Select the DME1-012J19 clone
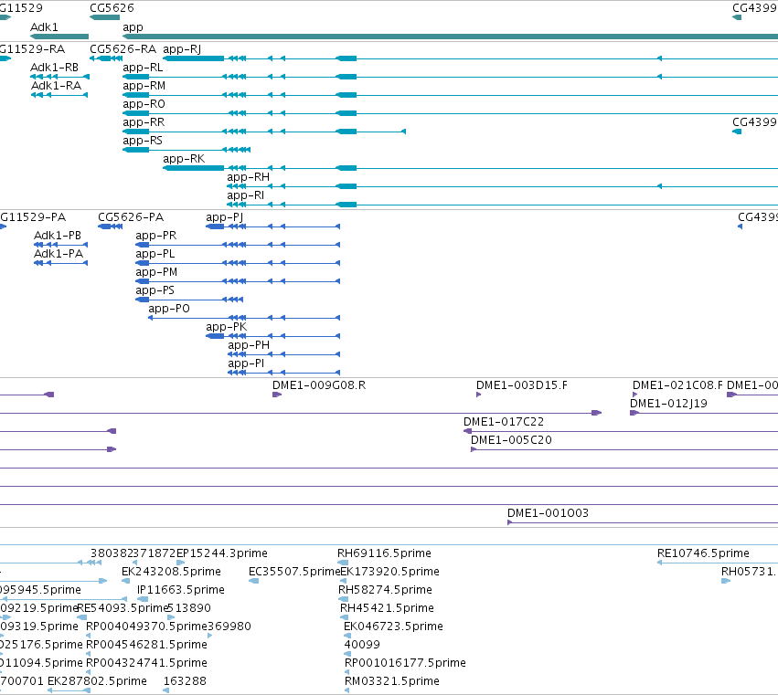 point(704,413)
